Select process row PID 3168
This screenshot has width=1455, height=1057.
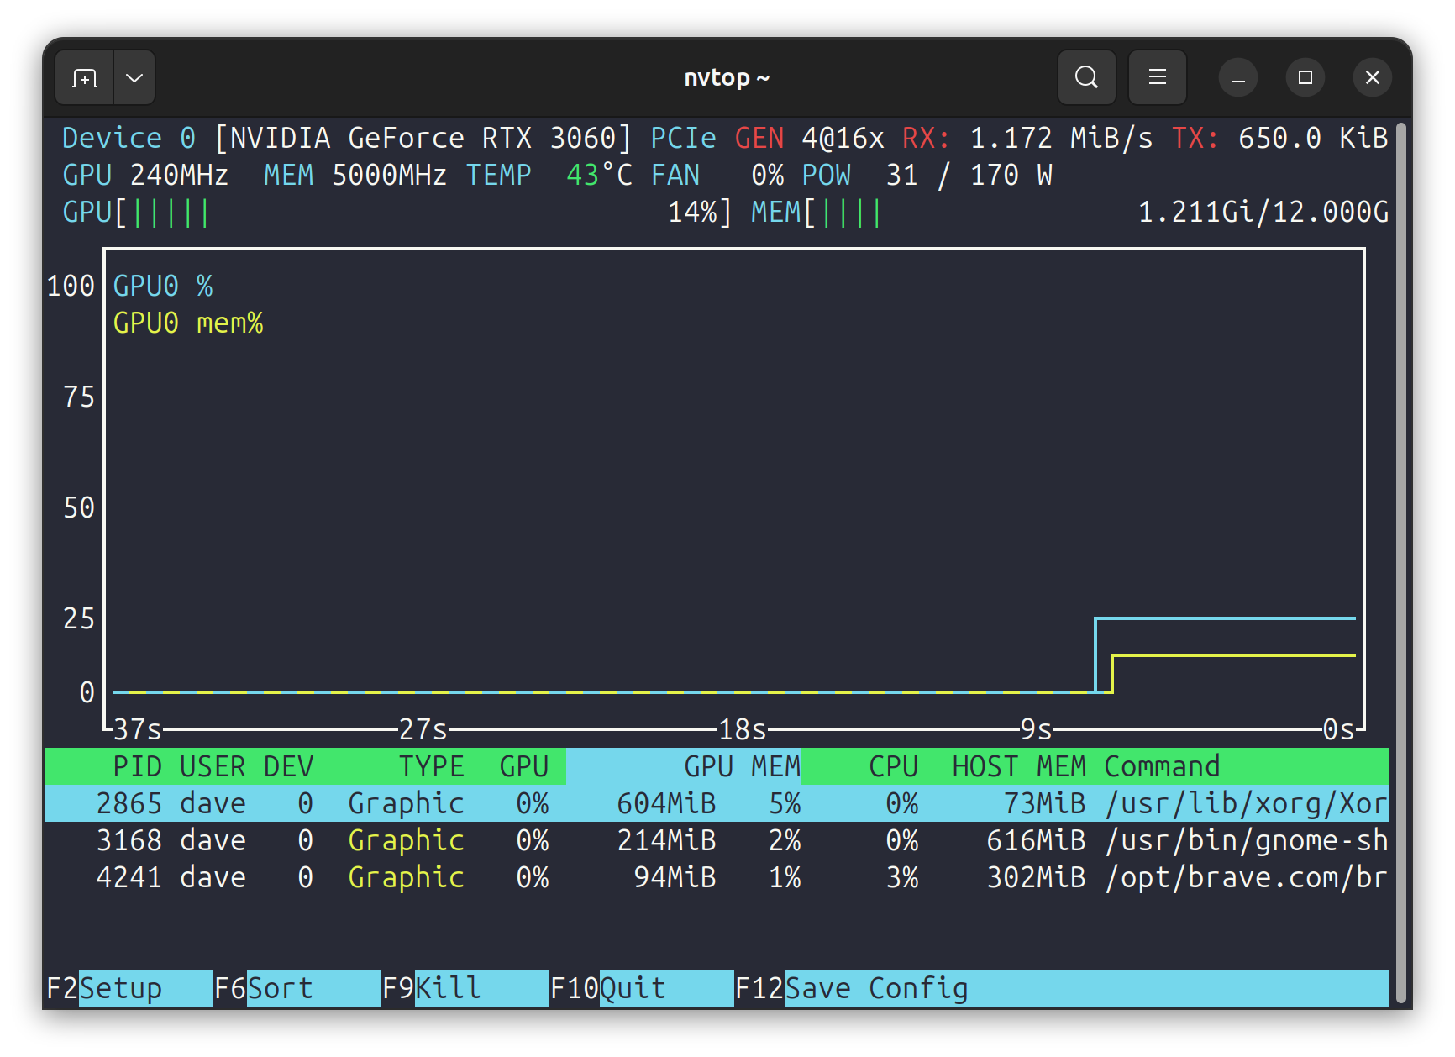click(x=717, y=840)
